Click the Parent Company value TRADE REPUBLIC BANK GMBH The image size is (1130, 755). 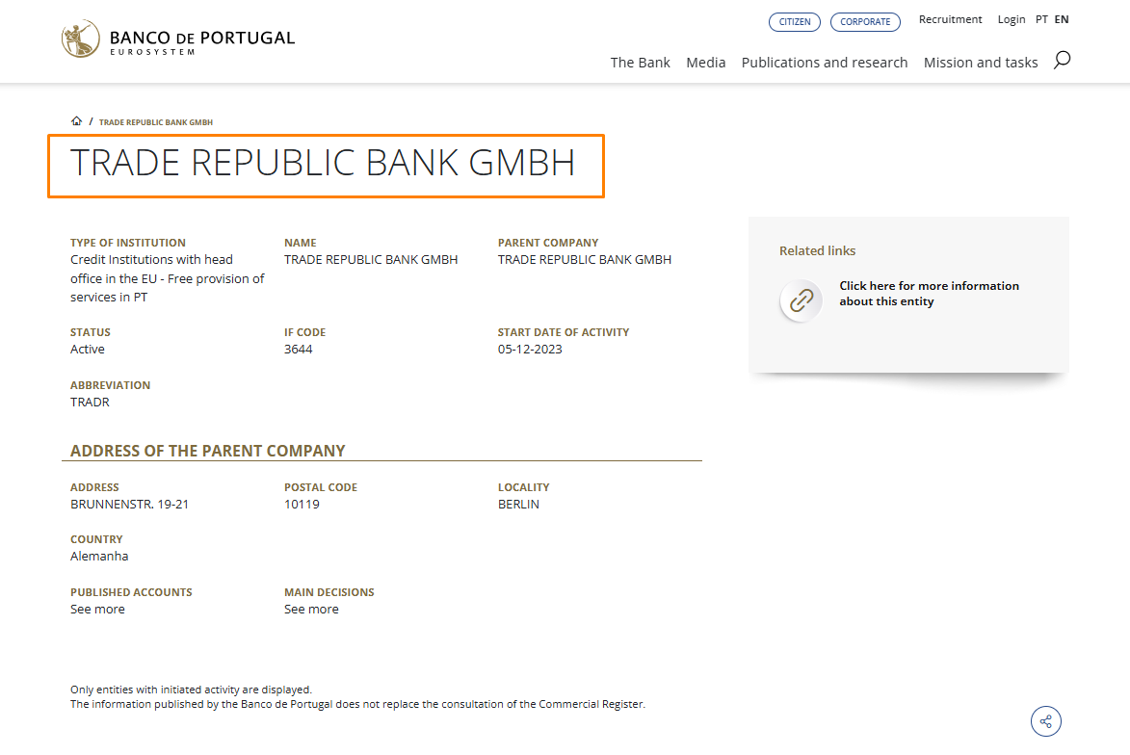click(x=585, y=259)
